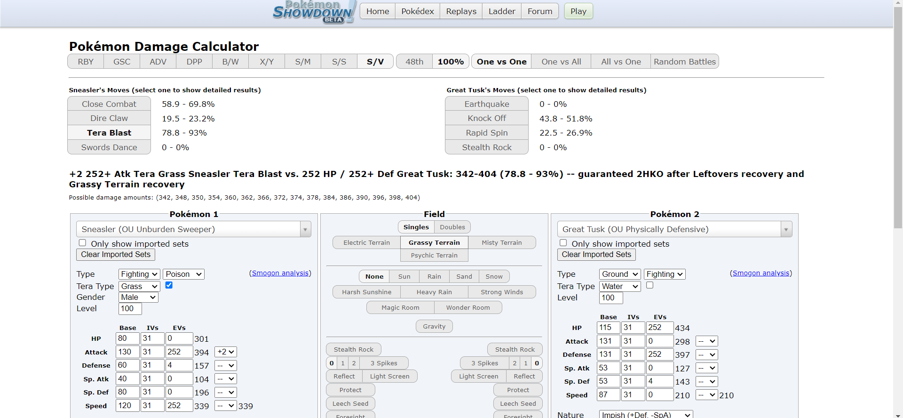Open Sneasler's Attack boost +2 dropdown

point(226,352)
